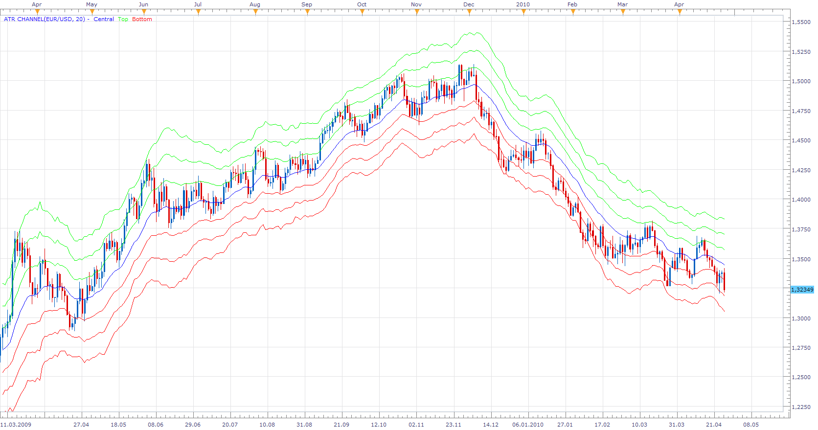Click the orange marker under Feb
This screenshot has width=818, height=430.
[x=573, y=12]
